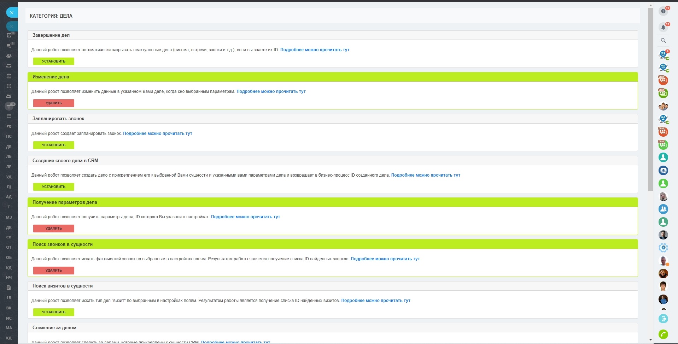The image size is (678, 344).
Task: Open the 'ЛБ' item in left sidebar
Action: [x=9, y=156]
